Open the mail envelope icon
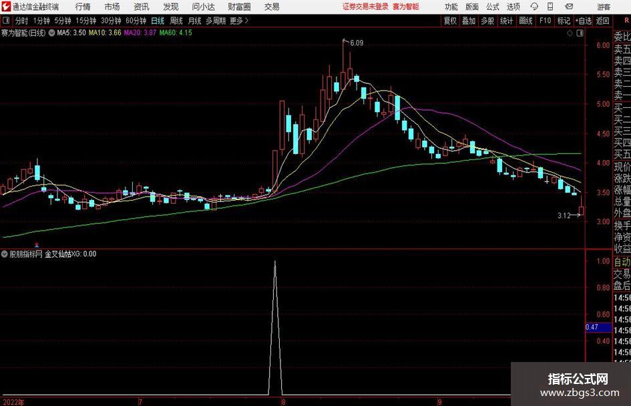Image resolution: width=631 pixels, height=406 pixels. (x=569, y=7)
